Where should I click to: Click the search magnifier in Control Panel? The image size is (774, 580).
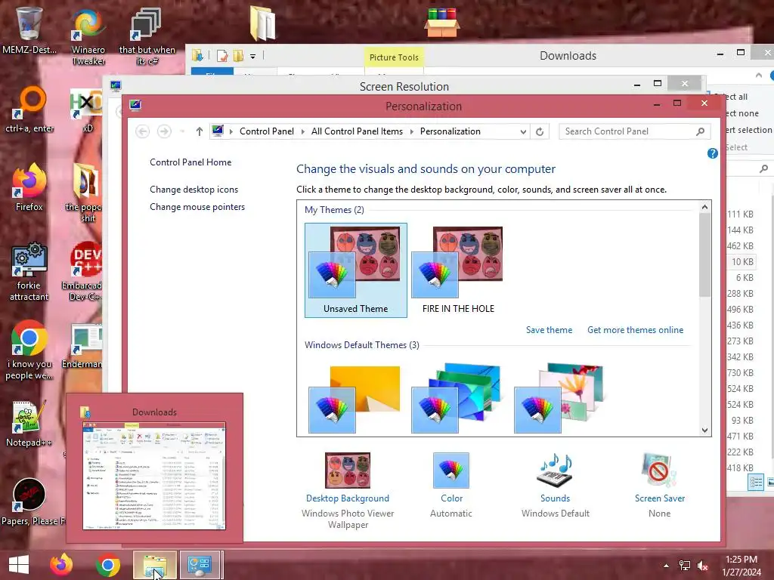700,131
